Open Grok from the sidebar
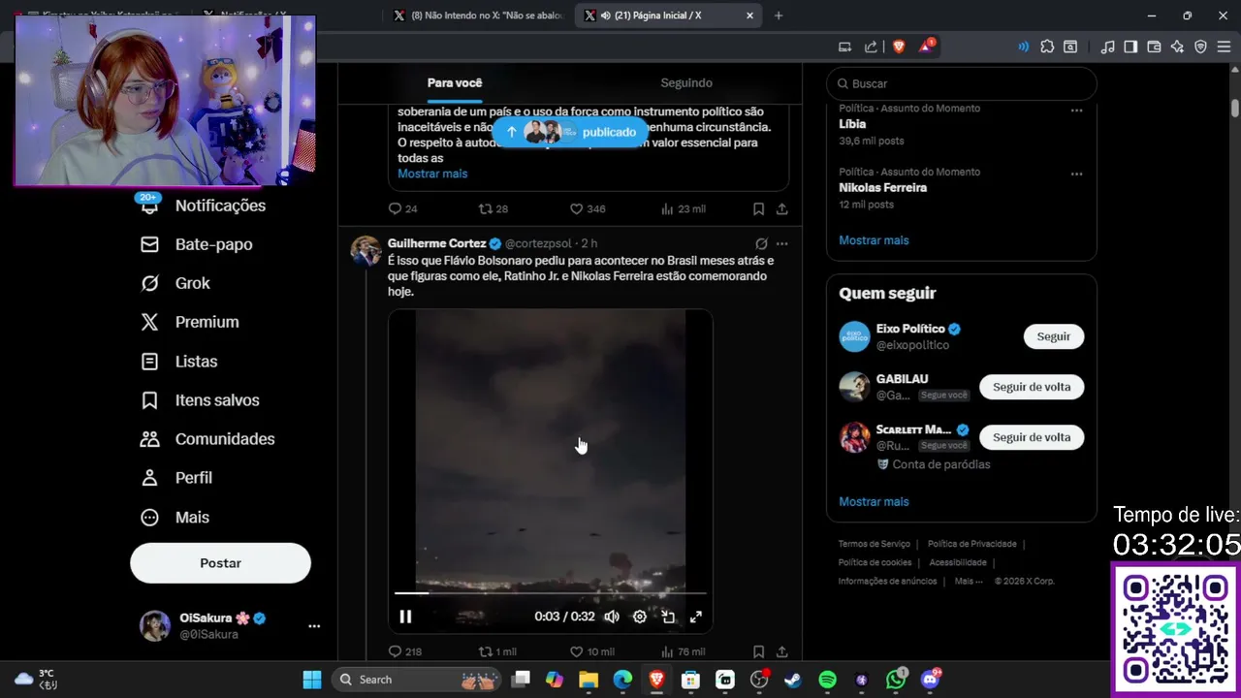 (175, 283)
